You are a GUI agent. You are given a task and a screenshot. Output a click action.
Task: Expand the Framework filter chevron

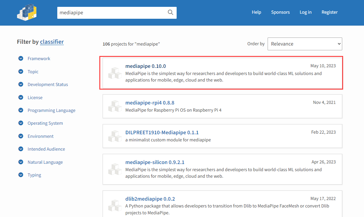point(21,59)
